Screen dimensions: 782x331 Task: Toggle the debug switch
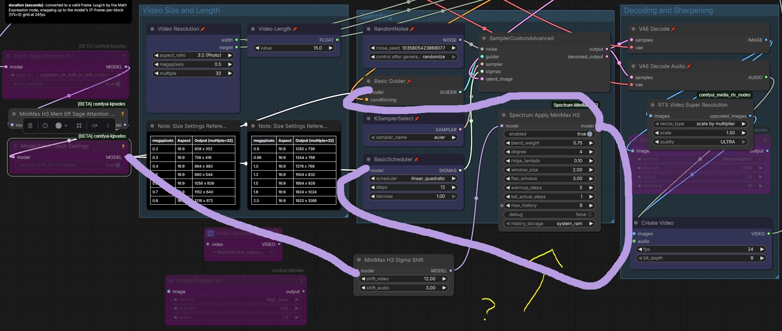[589, 214]
